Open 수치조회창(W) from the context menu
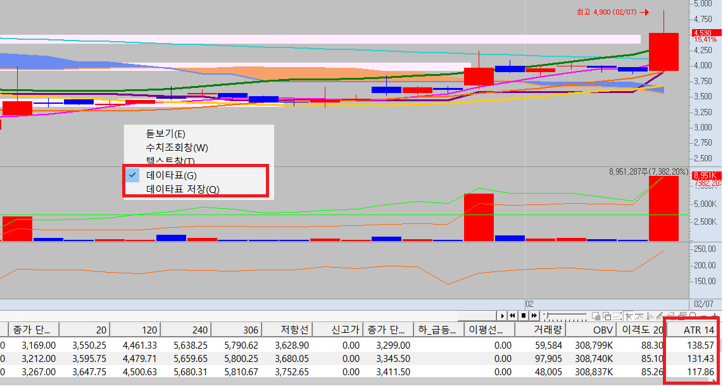Screen dimensions: 723x386 tap(177, 148)
